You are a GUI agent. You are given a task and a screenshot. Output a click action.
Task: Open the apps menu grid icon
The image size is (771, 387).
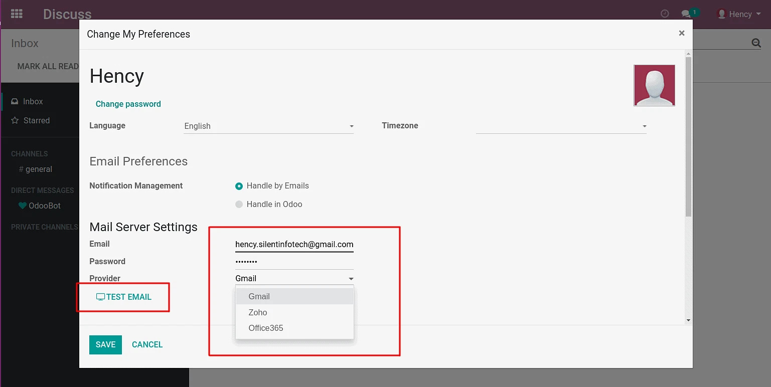coord(17,14)
